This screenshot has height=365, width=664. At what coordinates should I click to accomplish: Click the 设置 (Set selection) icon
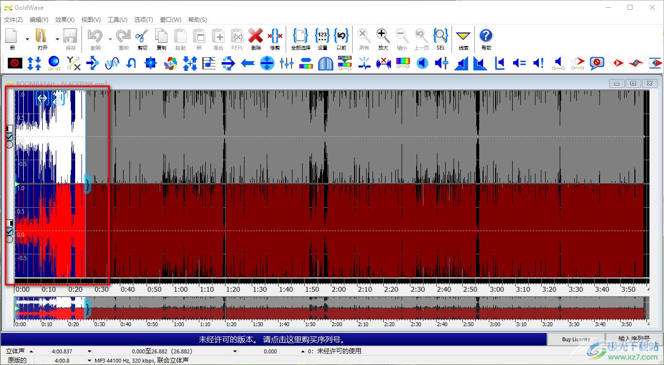tap(322, 39)
